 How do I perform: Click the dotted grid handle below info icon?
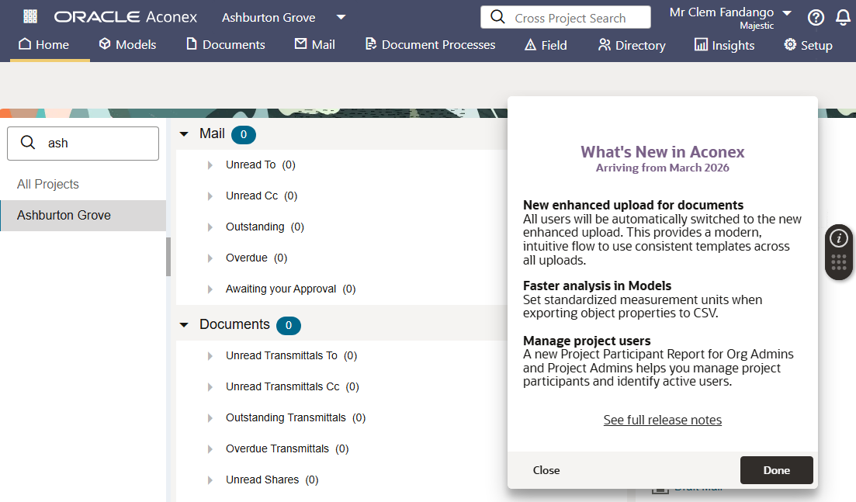[x=838, y=263]
